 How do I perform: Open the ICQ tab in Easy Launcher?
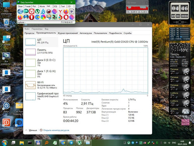pos(55,6)
